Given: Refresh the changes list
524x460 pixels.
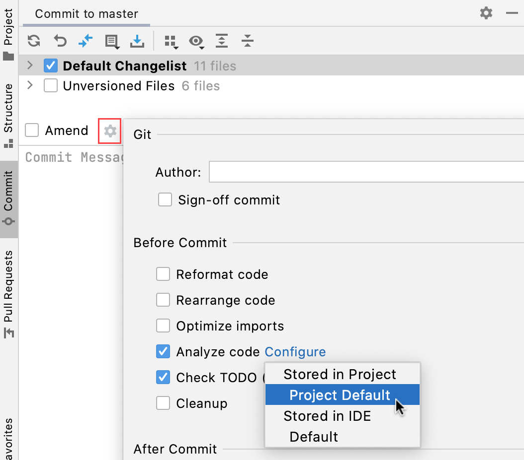Looking at the screenshot, I should [x=33, y=41].
